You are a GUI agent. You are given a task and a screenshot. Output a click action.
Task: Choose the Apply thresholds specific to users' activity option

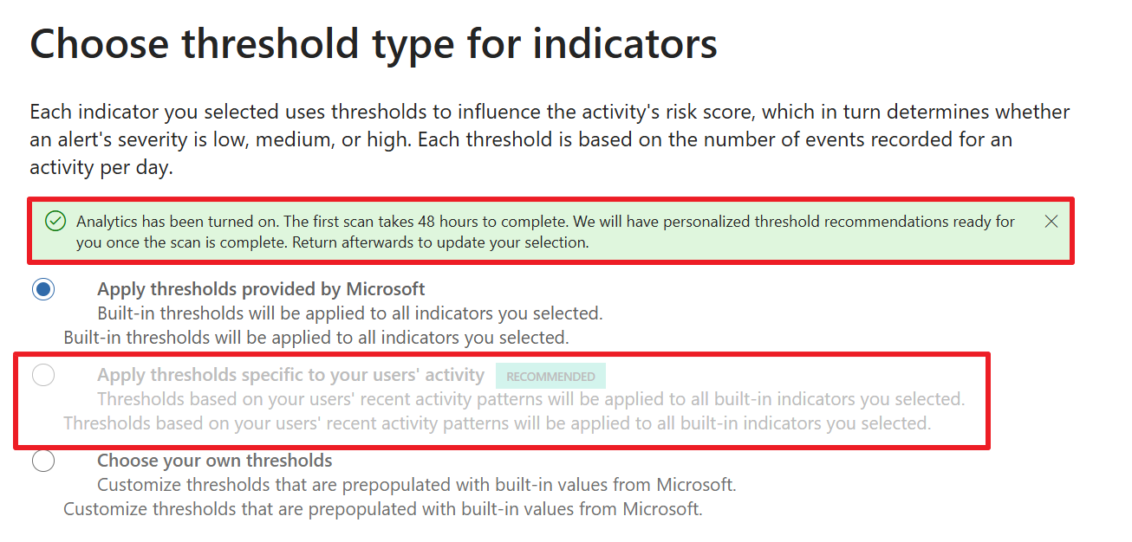[x=43, y=375]
